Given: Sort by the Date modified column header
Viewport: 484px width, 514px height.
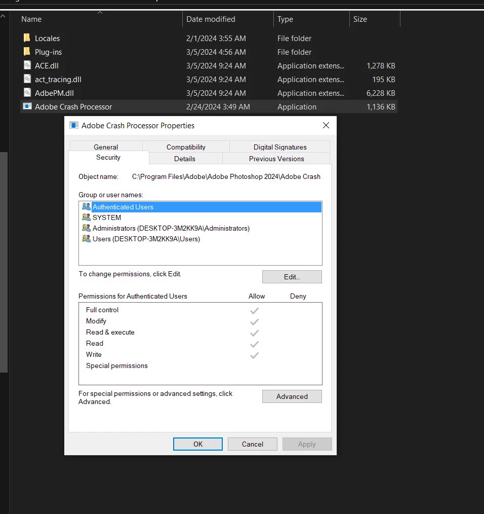Looking at the screenshot, I should pos(228,19).
